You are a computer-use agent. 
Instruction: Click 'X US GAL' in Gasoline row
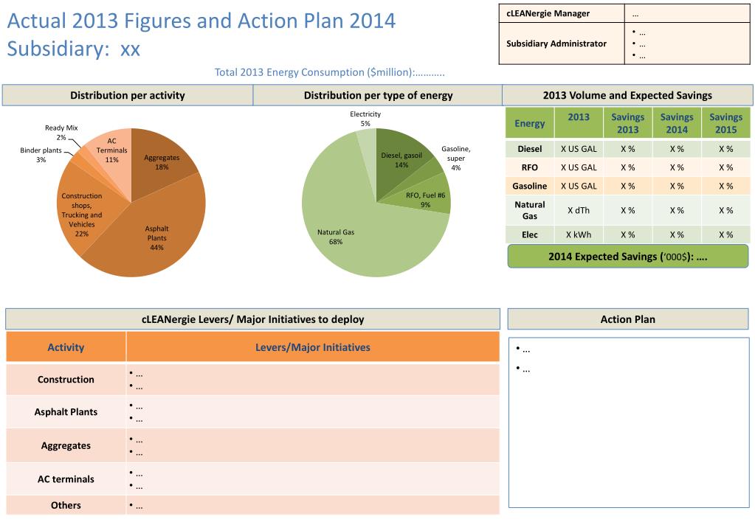tap(579, 187)
